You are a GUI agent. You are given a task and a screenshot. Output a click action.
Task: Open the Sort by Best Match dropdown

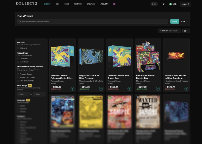pos(170,31)
